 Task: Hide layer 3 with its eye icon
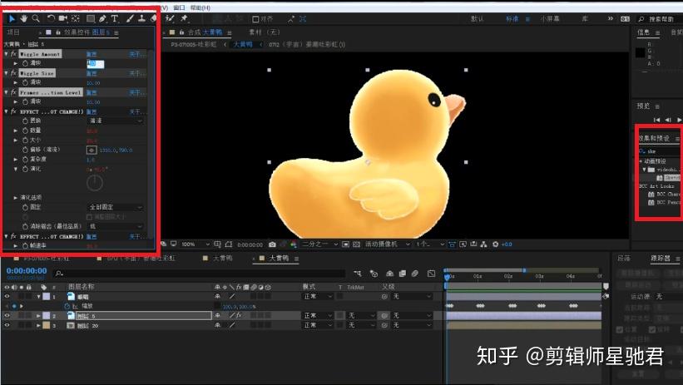[x=7, y=325]
